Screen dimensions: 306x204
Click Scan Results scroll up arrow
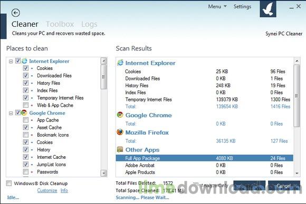pyautogui.click(x=297, y=61)
